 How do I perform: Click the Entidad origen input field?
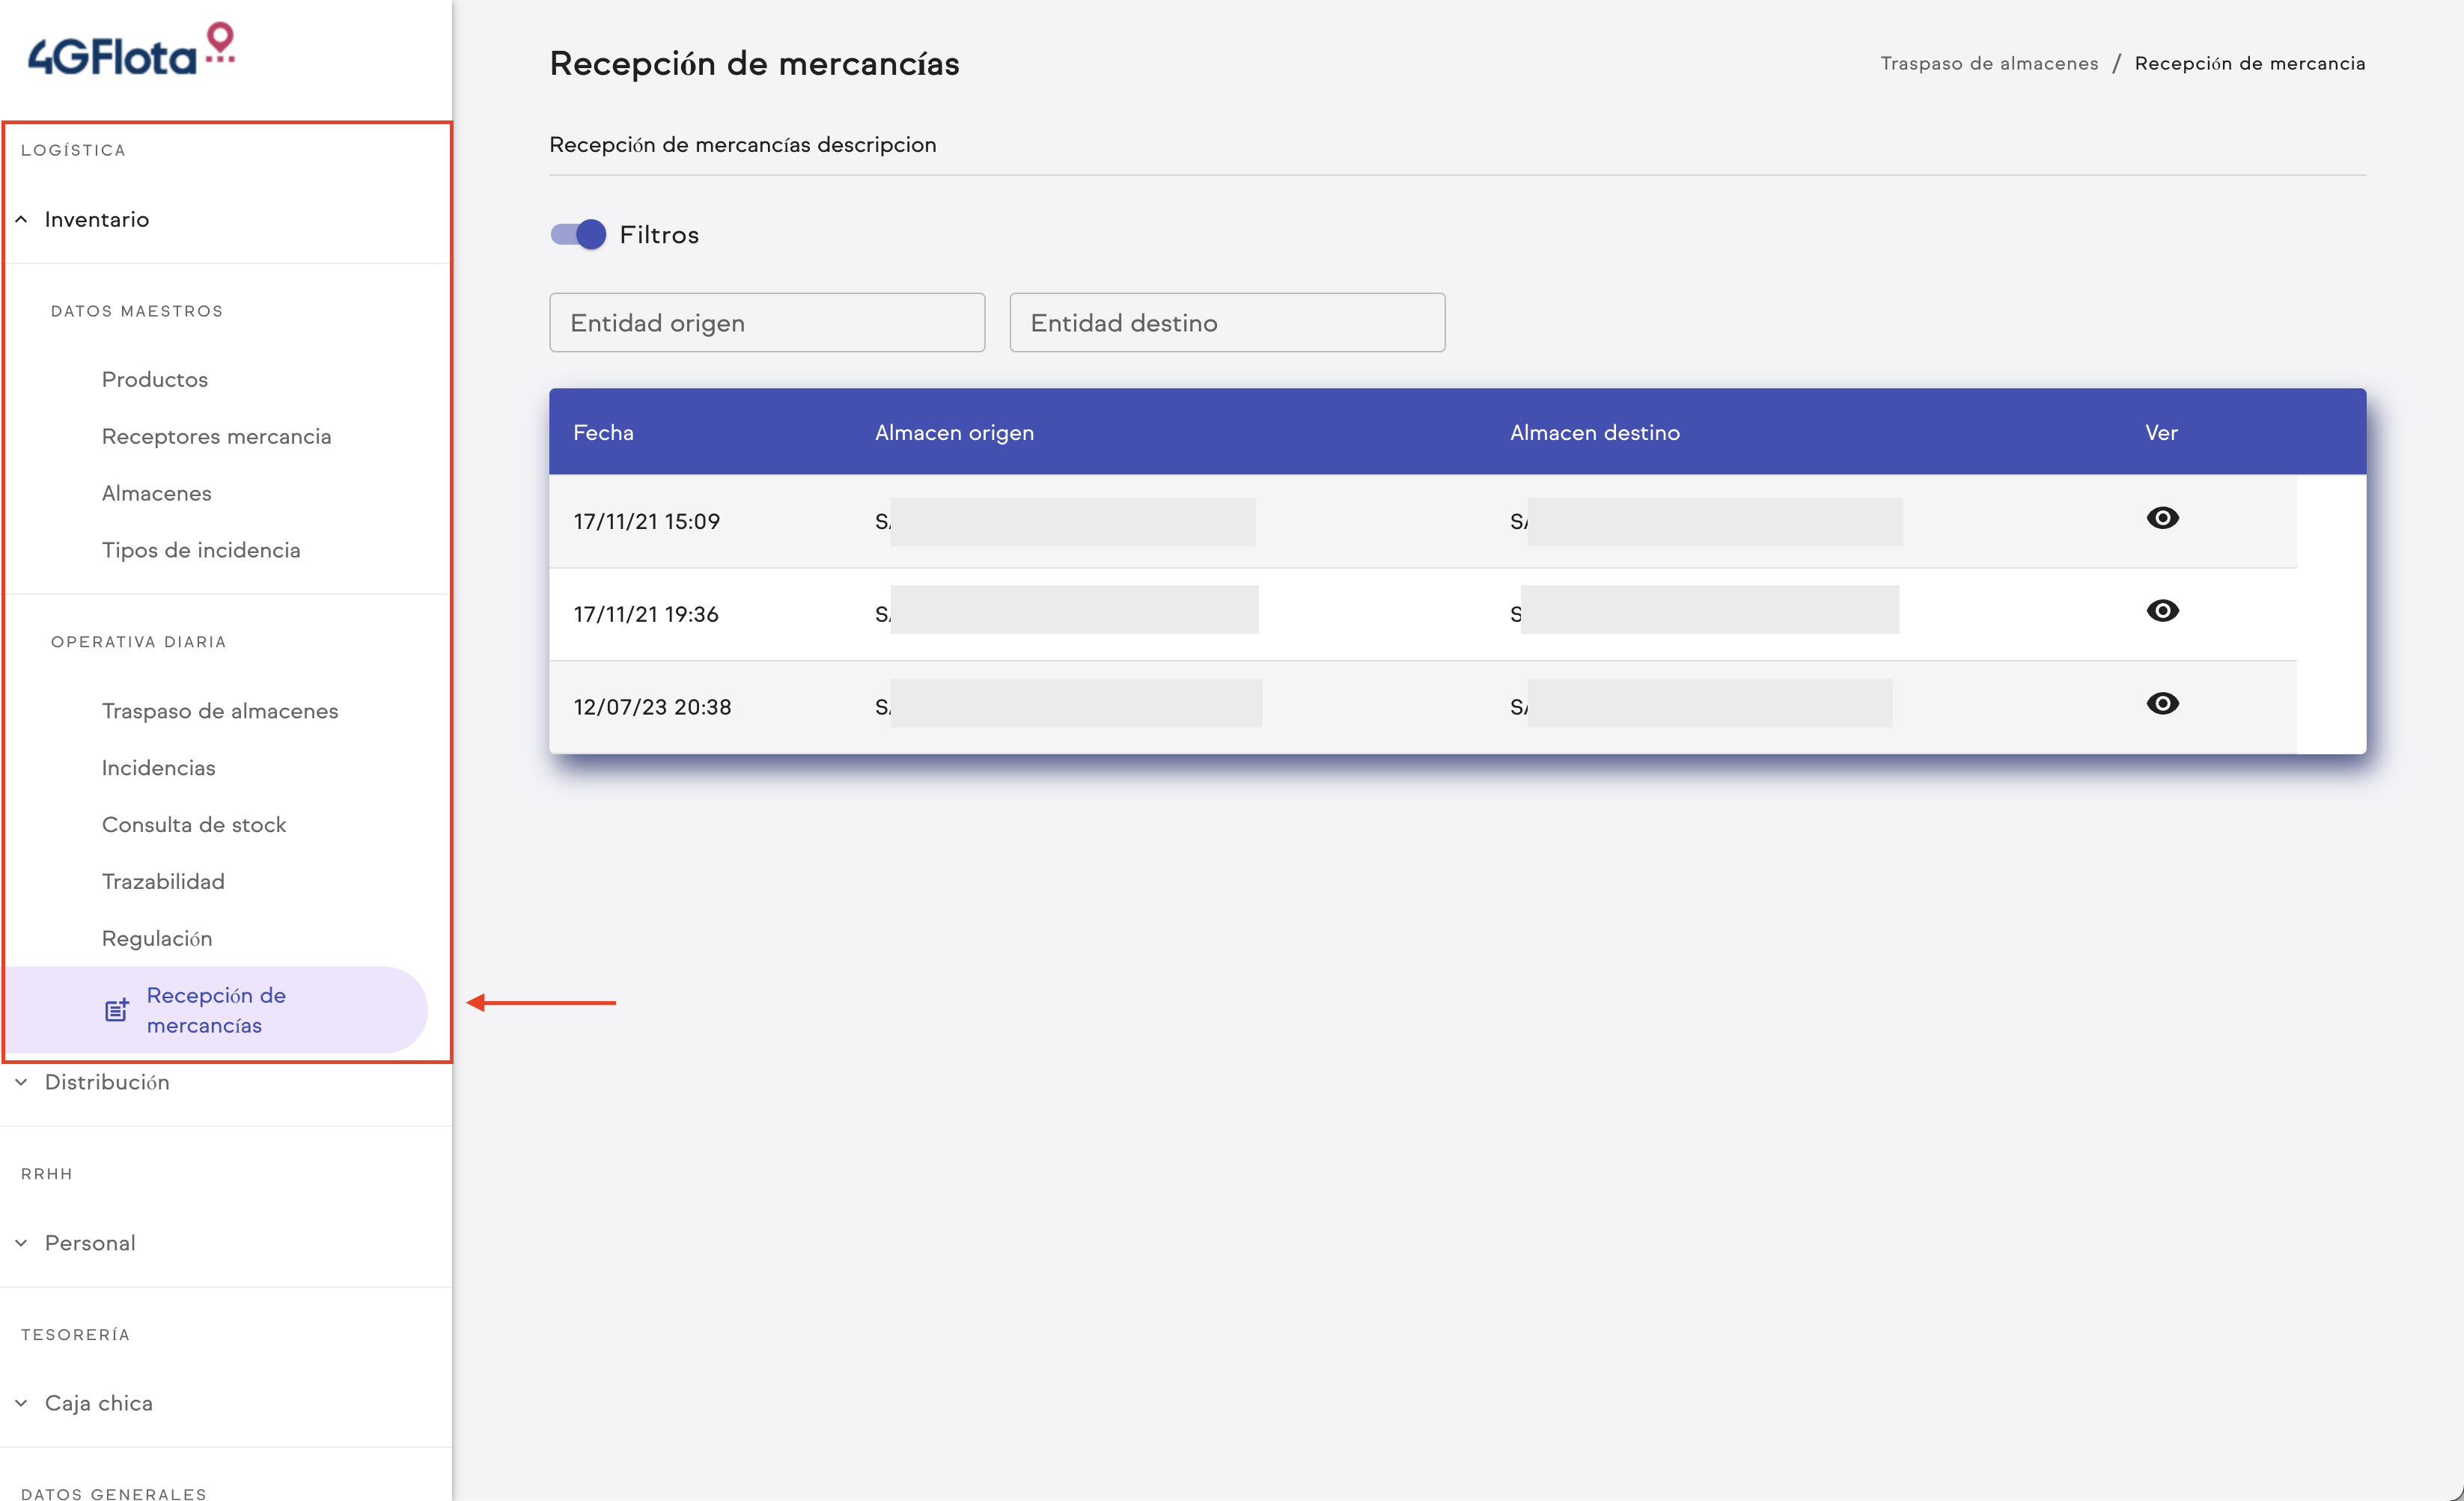(766, 322)
